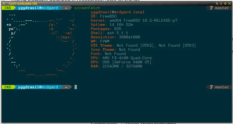This screenshot has height=124, width=233.
Task: Click the "[GTK3]" tag in the GTK line
Action: click(189, 45)
